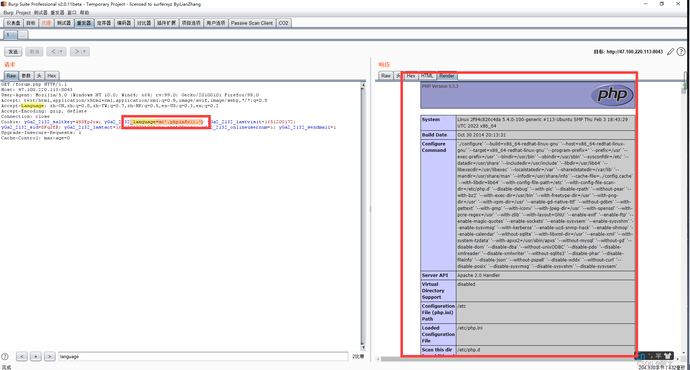Switch to the 仪表盘 tool tab
Viewport: 690px width, 370px height.
tap(14, 23)
